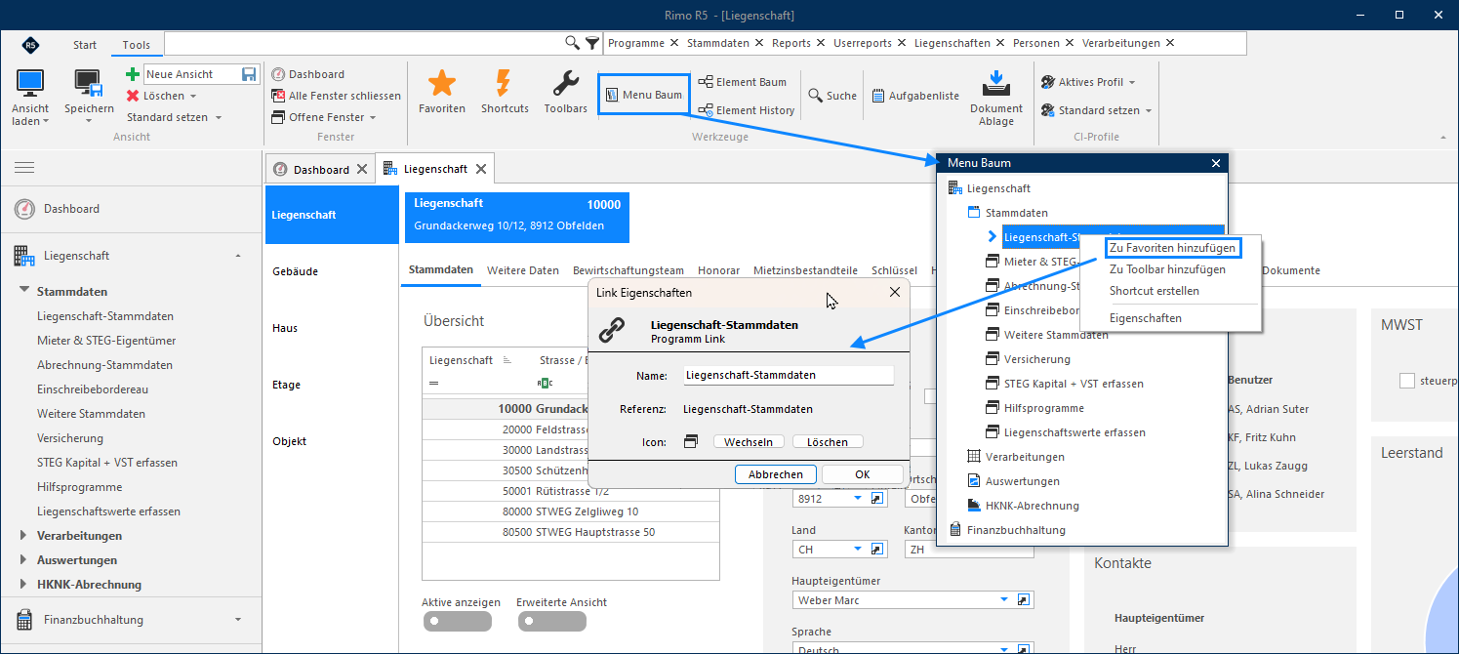Toggle the Aktive anzeigen switch
This screenshot has width=1459, height=654.
(x=456, y=621)
